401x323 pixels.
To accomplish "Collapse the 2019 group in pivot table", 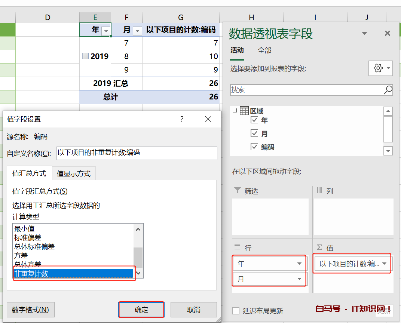I will point(85,56).
